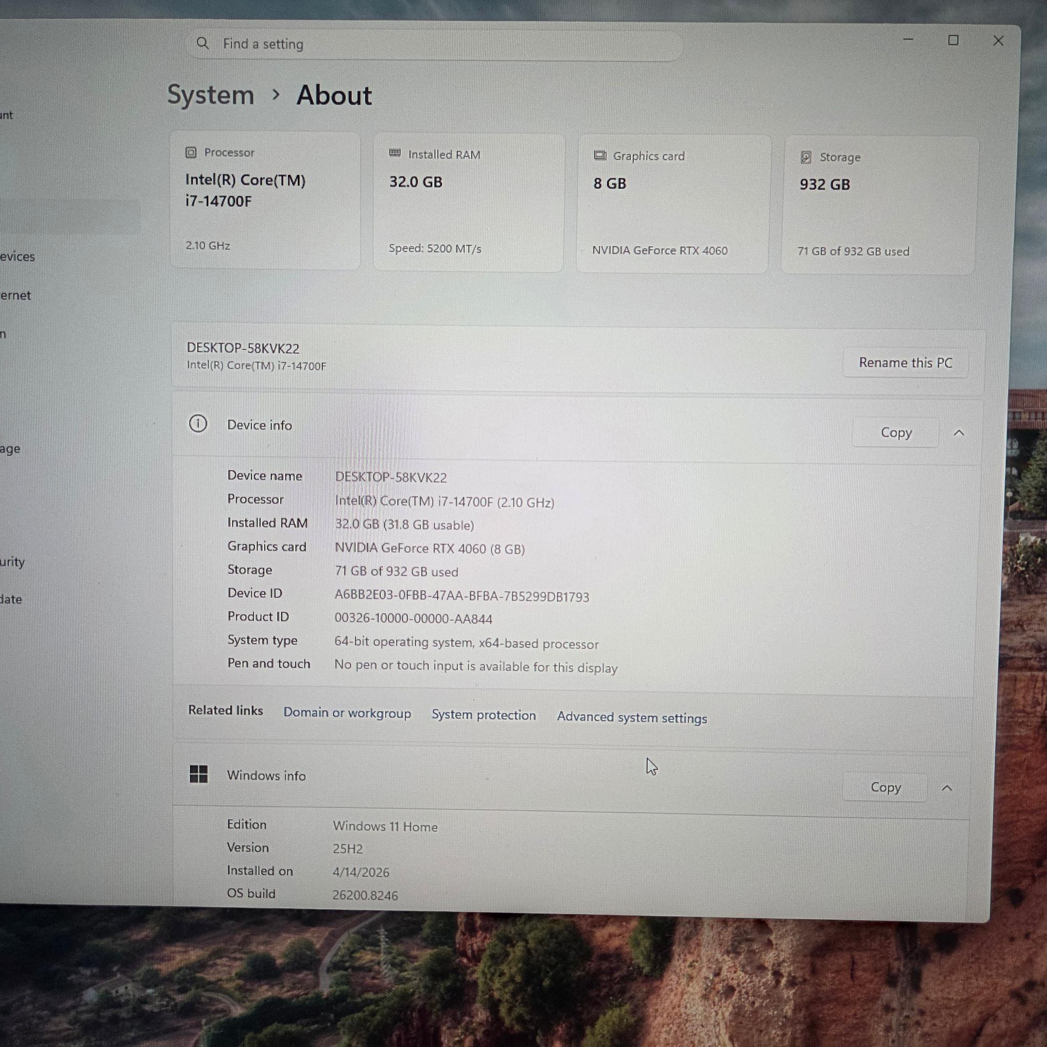This screenshot has height=1047, width=1047.
Task: Click the 'No pen or touch input' value
Action: [x=476, y=666]
